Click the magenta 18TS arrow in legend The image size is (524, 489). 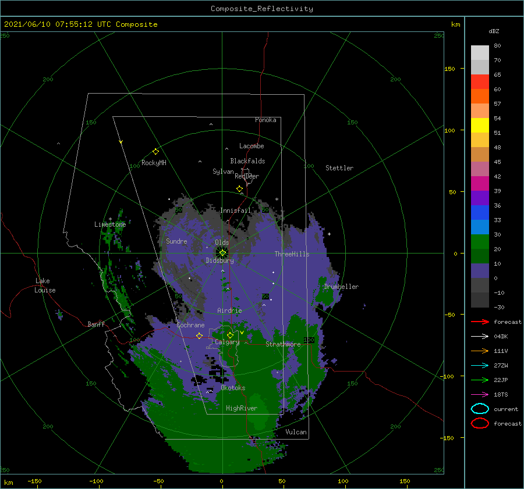(x=480, y=394)
